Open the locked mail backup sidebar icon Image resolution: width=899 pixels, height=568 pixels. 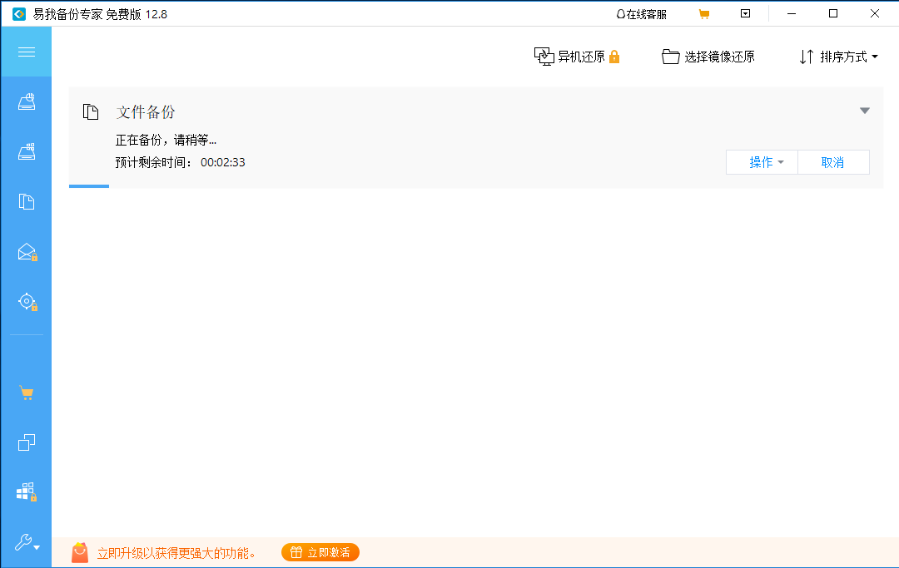(27, 252)
